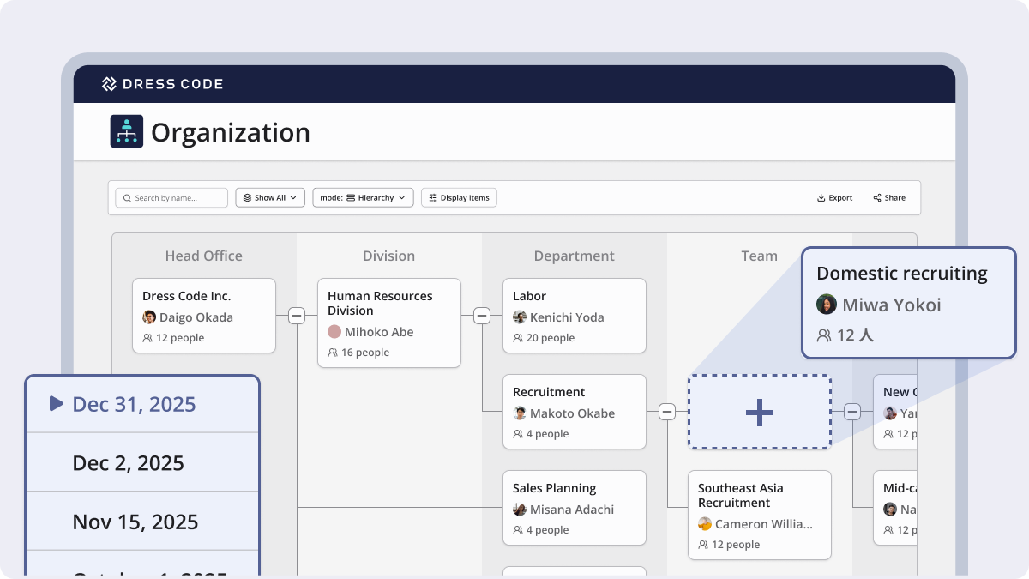
Task: Click Cameron Williams' avatar icon
Action: point(705,524)
